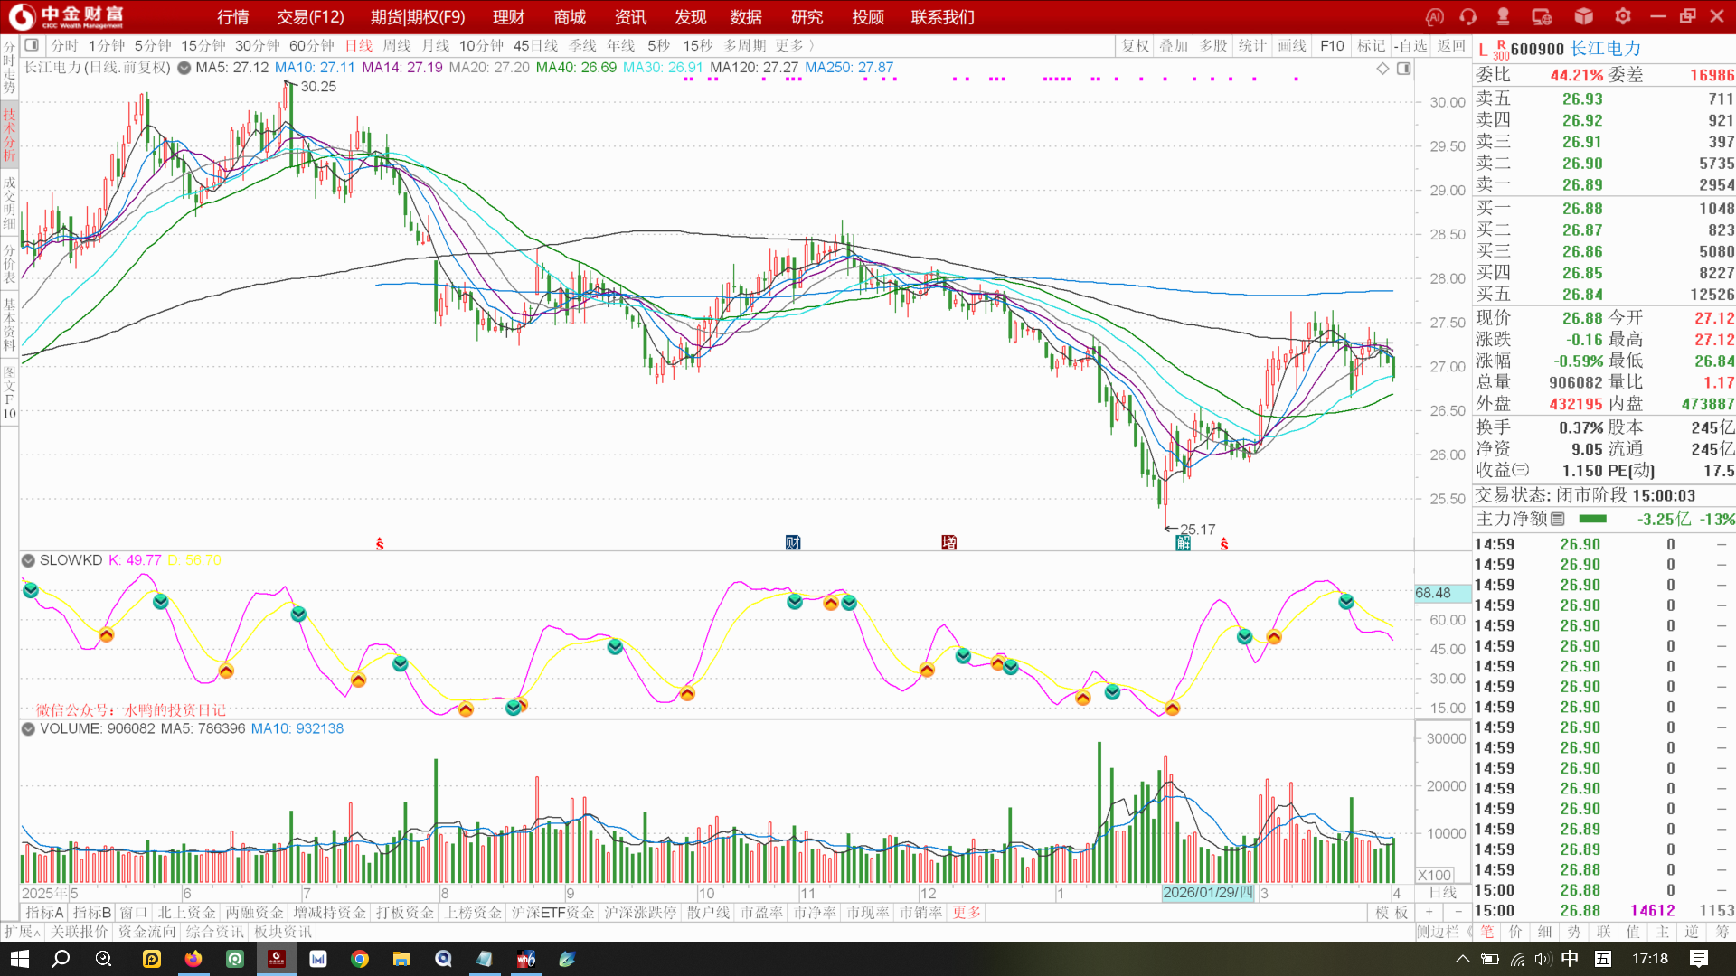This screenshot has width=1736, height=976.
Task: Click the plus zoom button below 日线
Action: pyautogui.click(x=1429, y=913)
